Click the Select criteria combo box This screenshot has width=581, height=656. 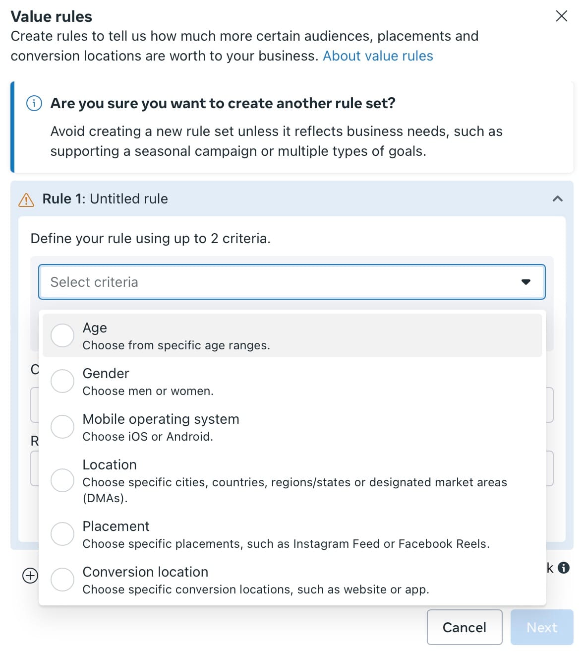(x=278, y=282)
